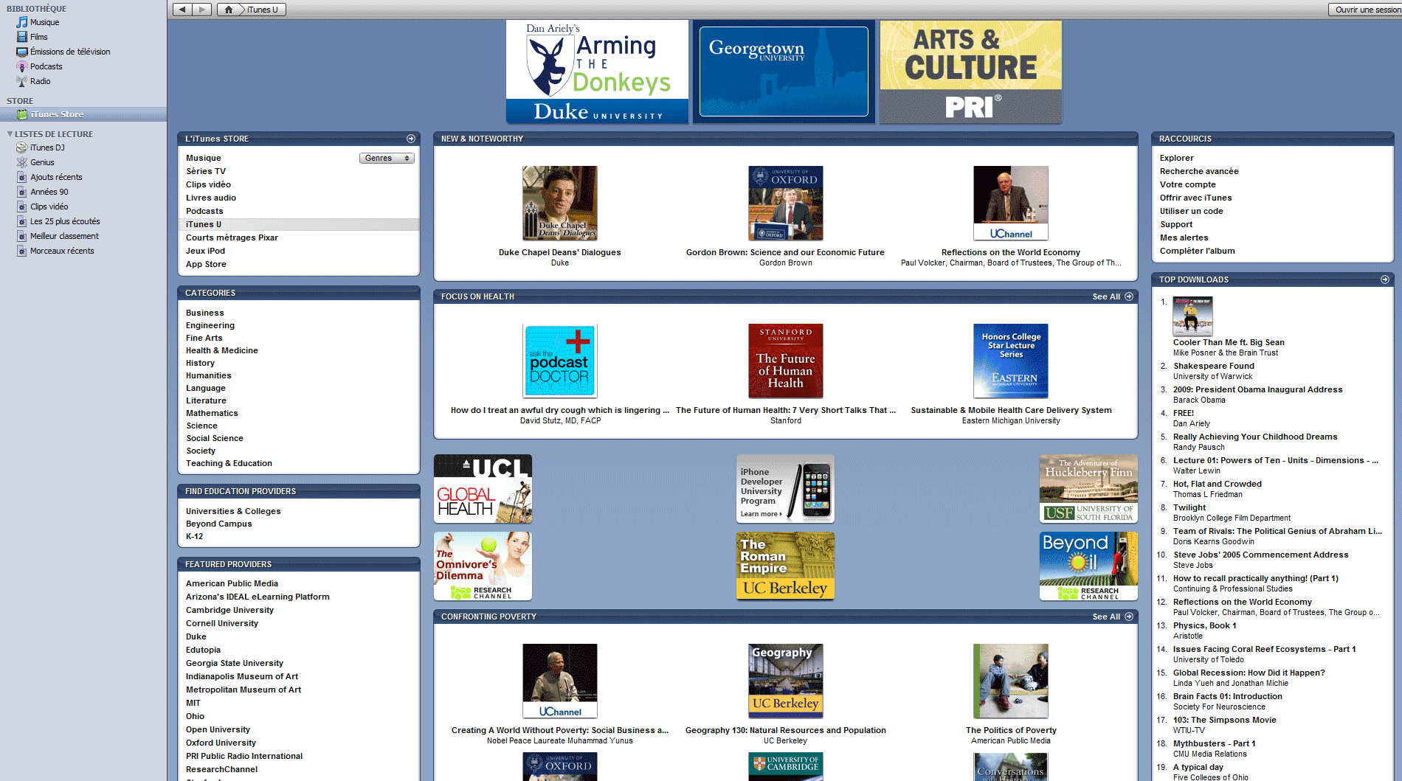Select Séries TV in iTunes Store menu
1402x781 pixels.
pos(206,171)
